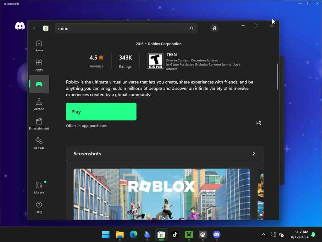Open the Apps section
Image resolution: width=322 pixels, height=242 pixels.
click(x=39, y=65)
